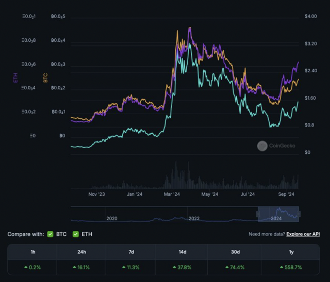Image resolution: width=330 pixels, height=282 pixels.
Task: Select the 30d performance column header
Action: click(x=235, y=253)
